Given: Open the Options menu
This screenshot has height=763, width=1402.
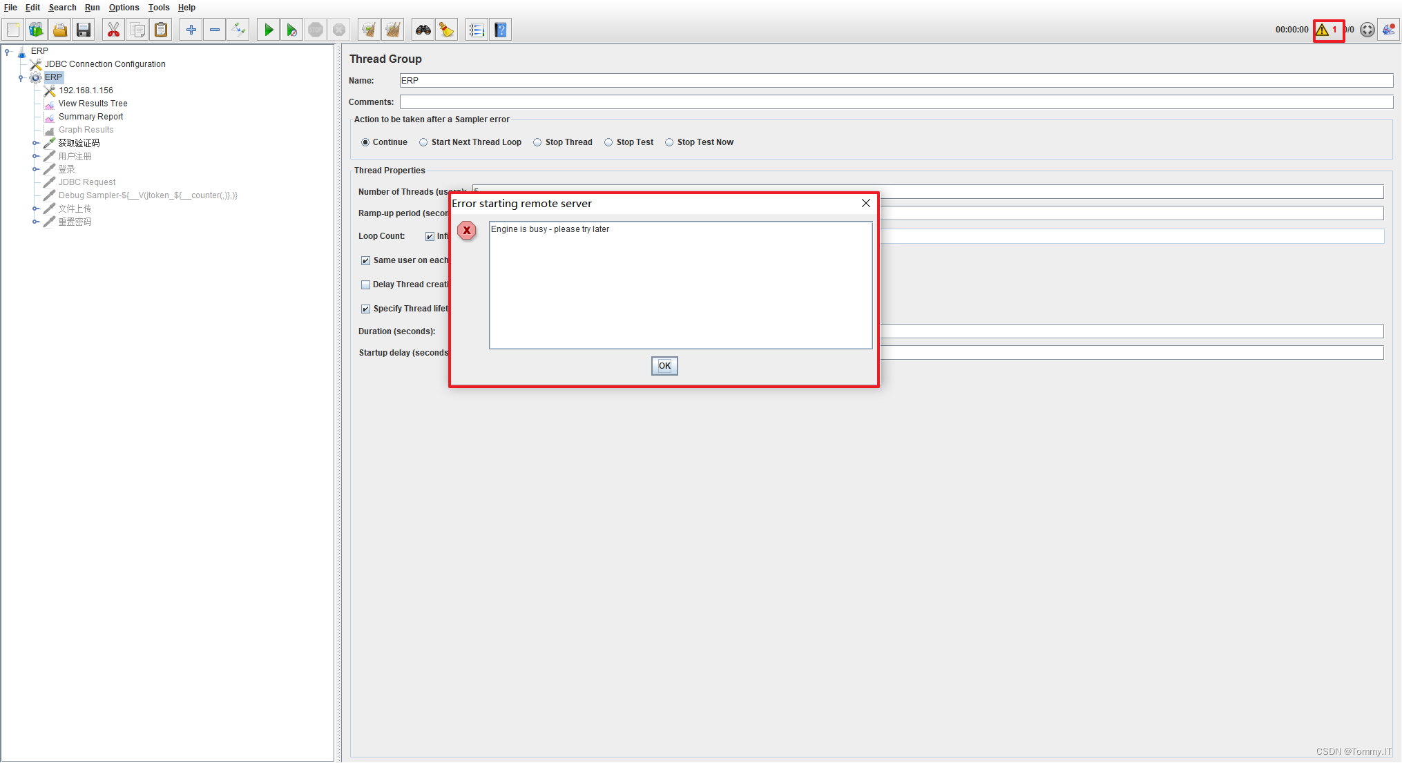Looking at the screenshot, I should pyautogui.click(x=124, y=8).
